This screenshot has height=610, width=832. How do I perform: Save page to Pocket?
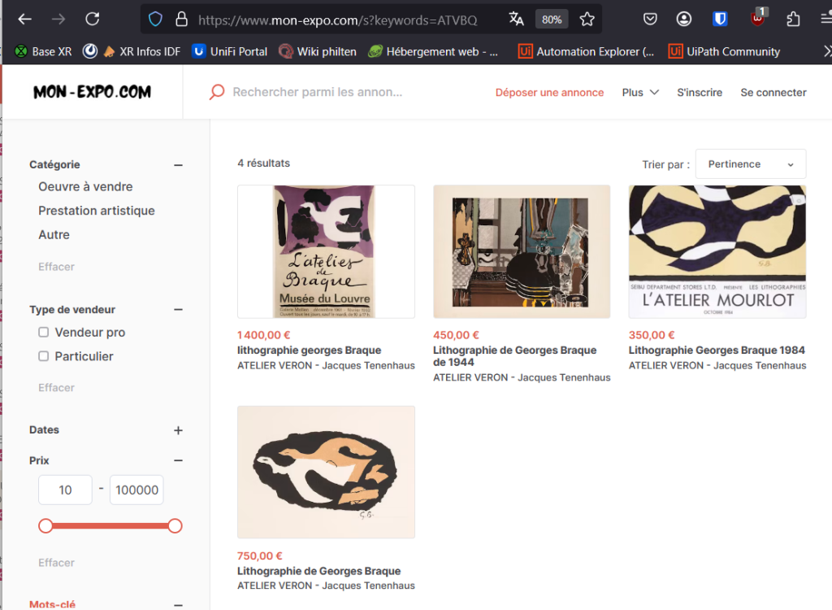click(650, 20)
